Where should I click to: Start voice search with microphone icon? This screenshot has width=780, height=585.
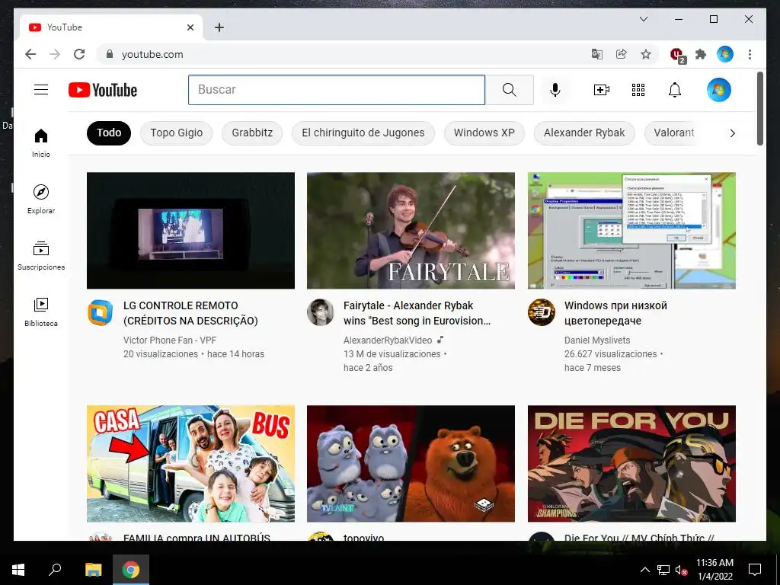555,90
